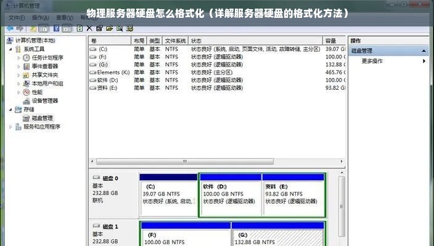Sort by the 类型 column header
The width and height of the screenshot is (434, 246).
click(x=155, y=41)
